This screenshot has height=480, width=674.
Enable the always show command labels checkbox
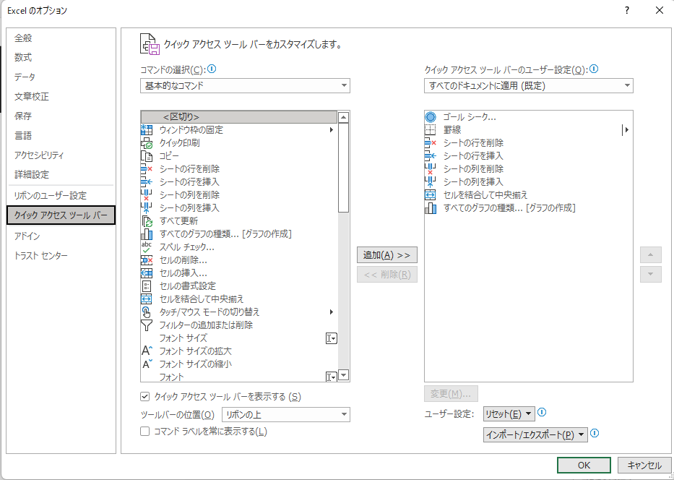click(x=145, y=432)
